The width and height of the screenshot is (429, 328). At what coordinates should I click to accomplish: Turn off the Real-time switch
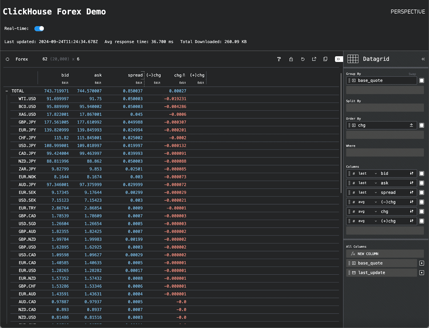(x=39, y=29)
